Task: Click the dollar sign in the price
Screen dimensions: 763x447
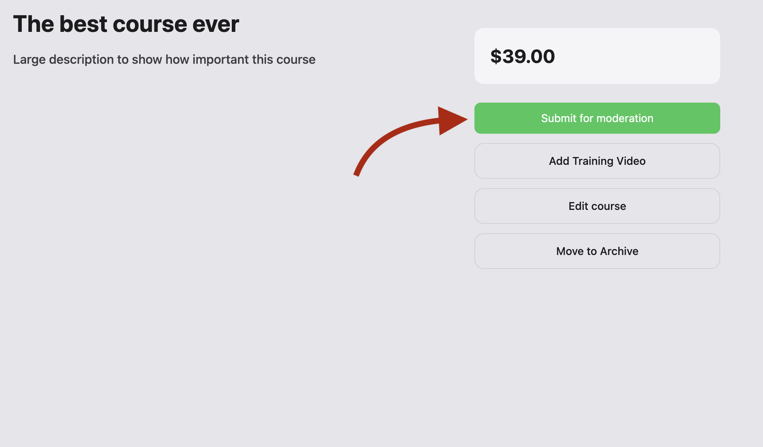Action: (x=496, y=56)
